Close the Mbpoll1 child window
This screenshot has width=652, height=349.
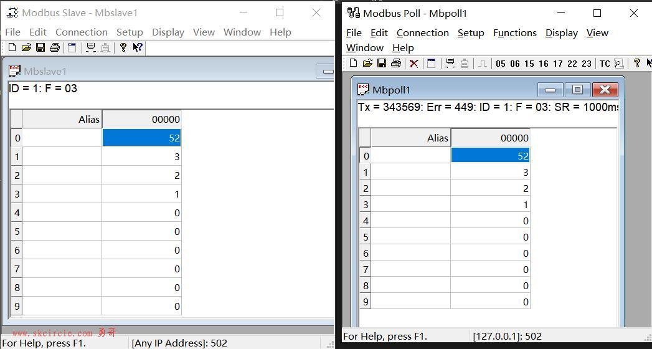(605, 90)
